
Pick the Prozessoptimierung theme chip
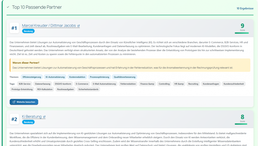coord(100,77)
